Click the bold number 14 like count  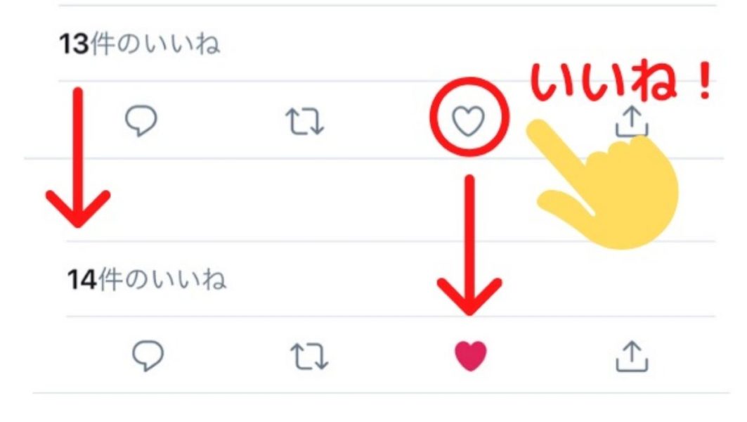[82, 279]
